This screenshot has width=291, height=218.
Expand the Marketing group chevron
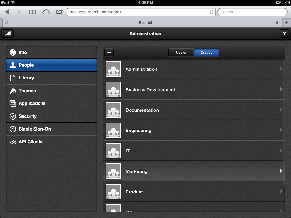281,171
